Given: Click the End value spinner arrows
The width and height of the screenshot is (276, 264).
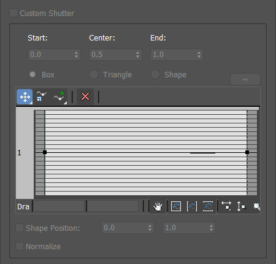Looking at the screenshot, I should click(199, 55).
